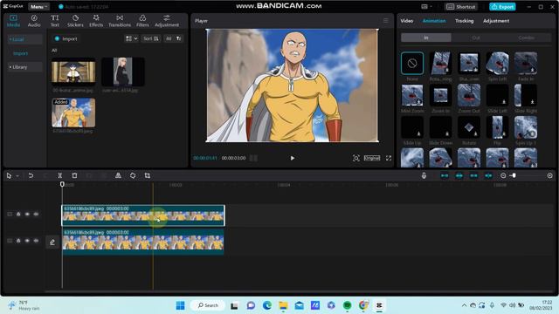Select the Out animation tab
The image size is (559, 314).
pyautogui.click(x=476, y=38)
